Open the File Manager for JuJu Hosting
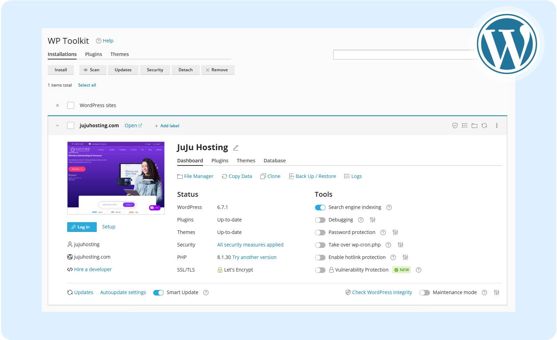The image size is (557, 340). click(x=198, y=176)
